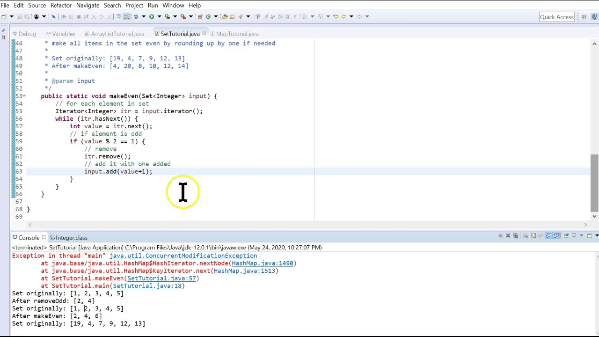Image resolution: width=599 pixels, height=337 pixels.
Task: Click the New Java Package icon
Action: point(200,16)
